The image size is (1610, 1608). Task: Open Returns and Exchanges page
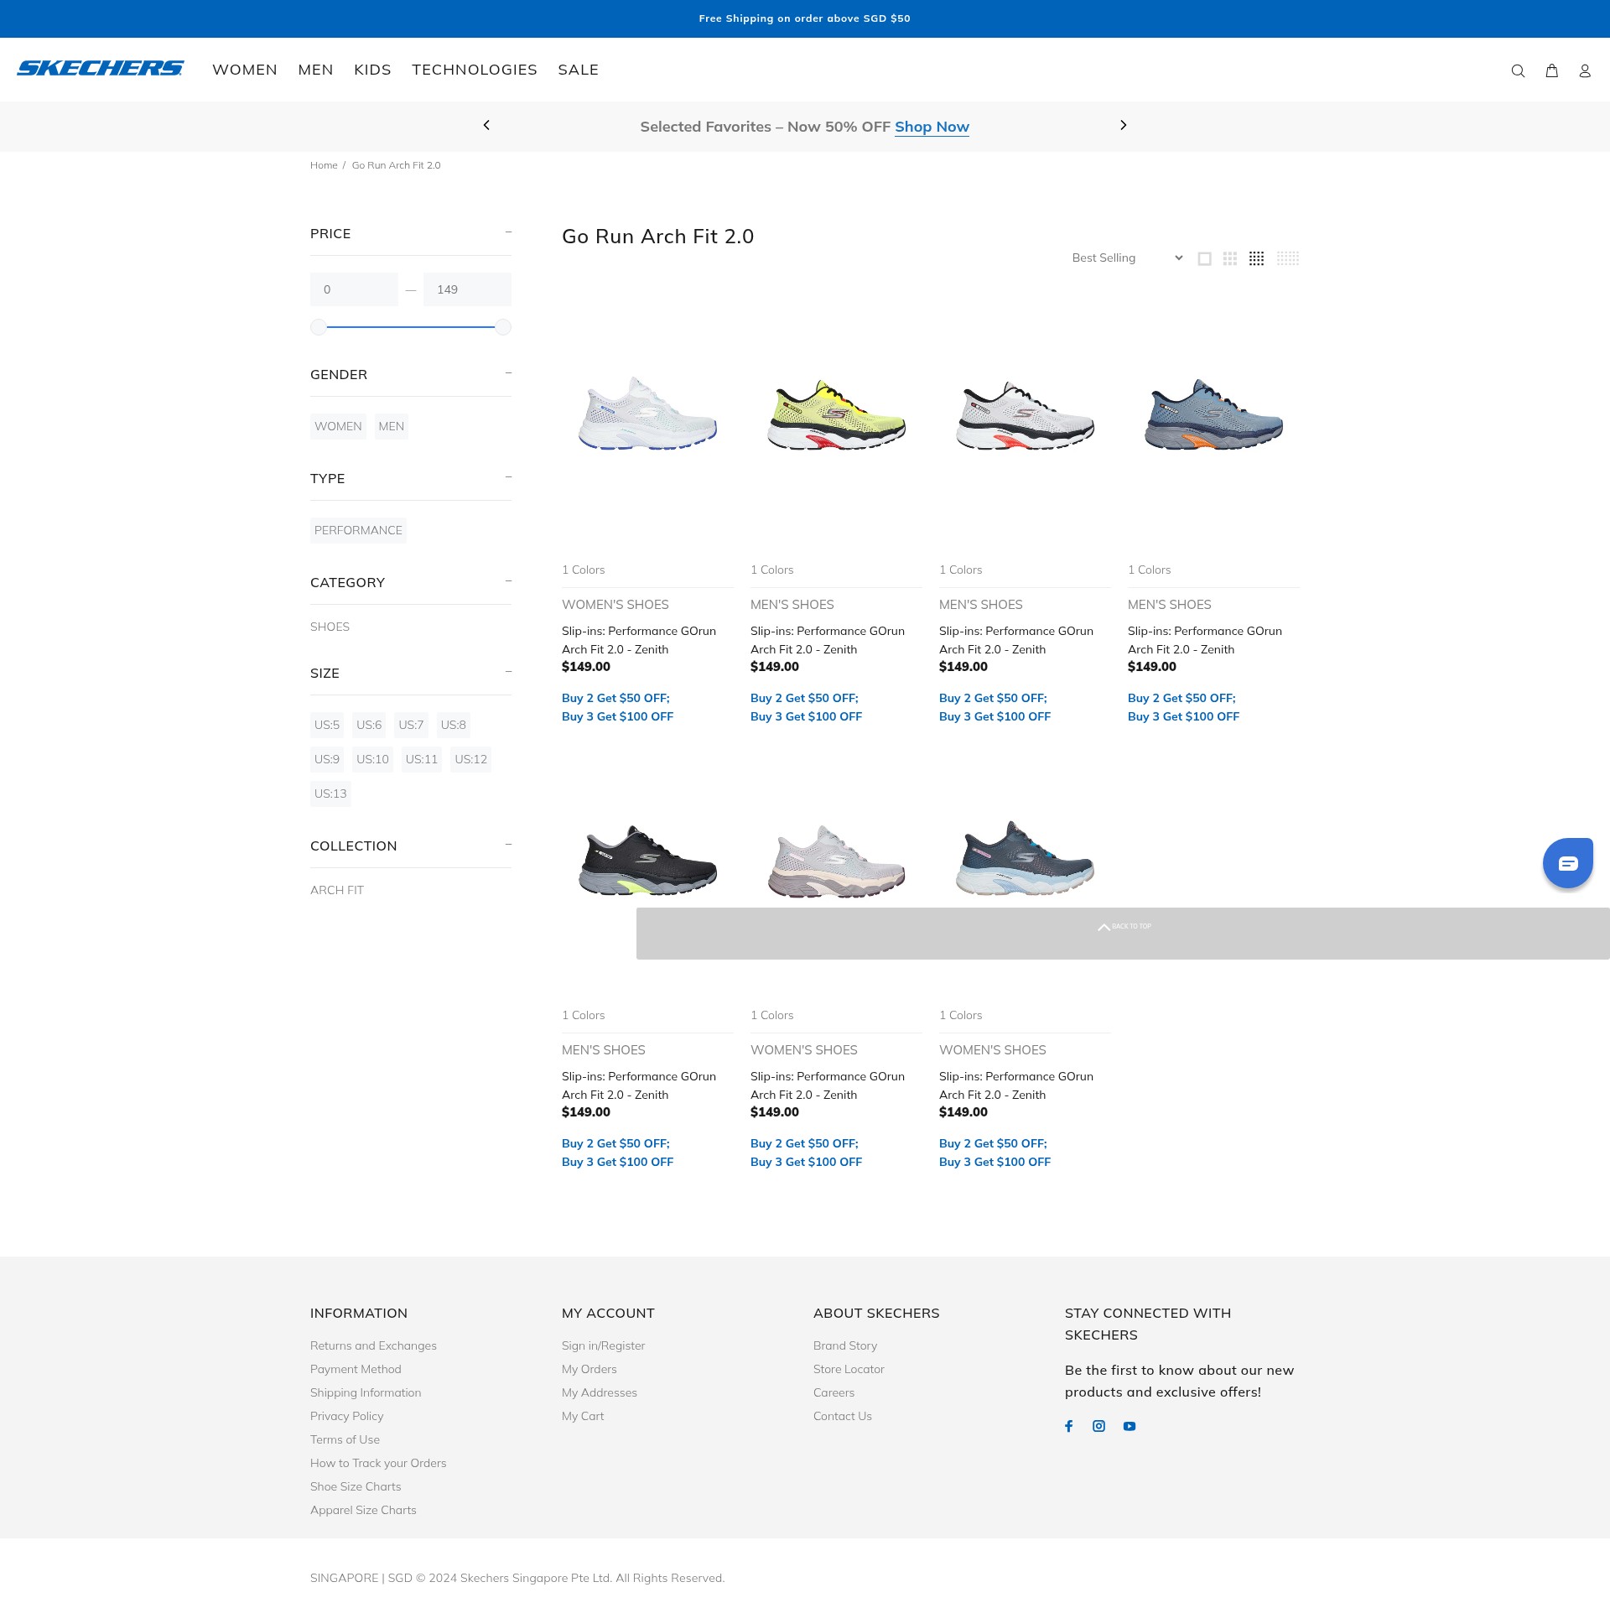coord(373,1345)
